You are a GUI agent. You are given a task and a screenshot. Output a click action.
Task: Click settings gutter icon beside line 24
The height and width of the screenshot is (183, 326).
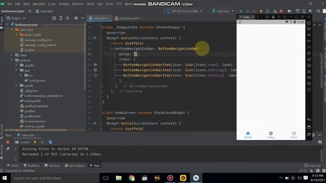point(95,70)
